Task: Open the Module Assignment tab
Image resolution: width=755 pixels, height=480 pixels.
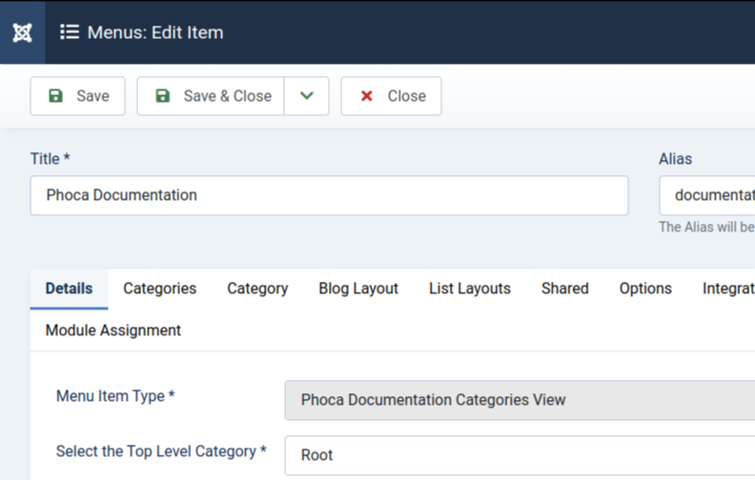Action: click(113, 330)
